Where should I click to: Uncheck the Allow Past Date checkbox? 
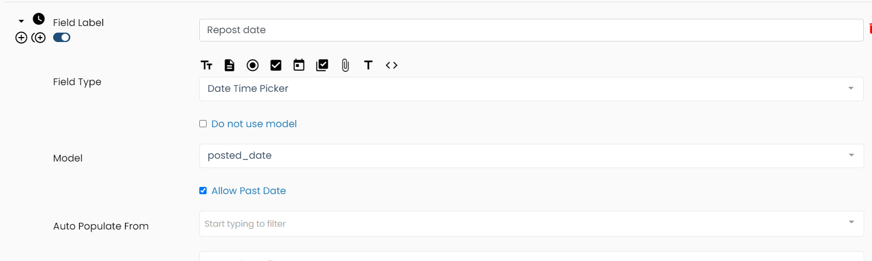203,191
